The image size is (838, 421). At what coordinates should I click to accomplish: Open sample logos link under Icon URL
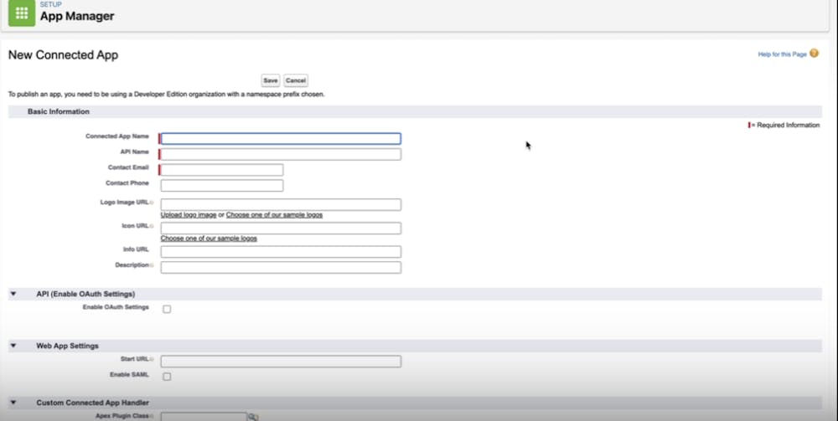(x=209, y=239)
